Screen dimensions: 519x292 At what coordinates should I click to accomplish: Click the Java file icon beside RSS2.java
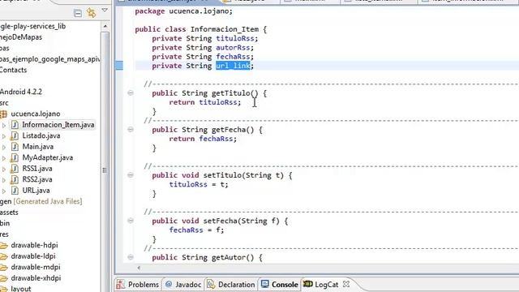tap(15, 179)
